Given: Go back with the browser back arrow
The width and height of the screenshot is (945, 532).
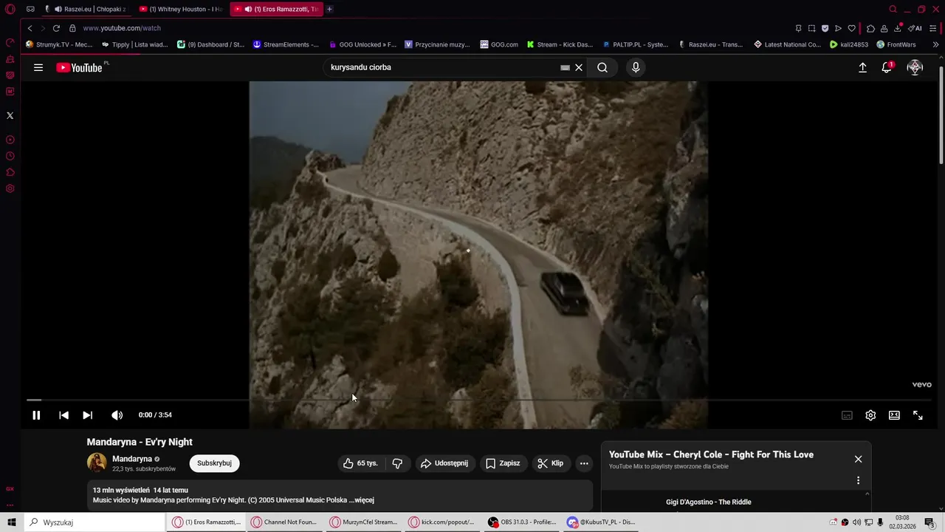Looking at the screenshot, I should pyautogui.click(x=30, y=28).
